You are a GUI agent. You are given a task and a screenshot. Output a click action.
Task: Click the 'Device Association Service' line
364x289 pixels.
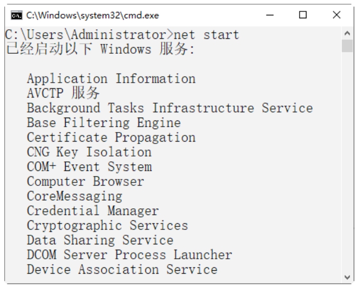click(x=122, y=269)
